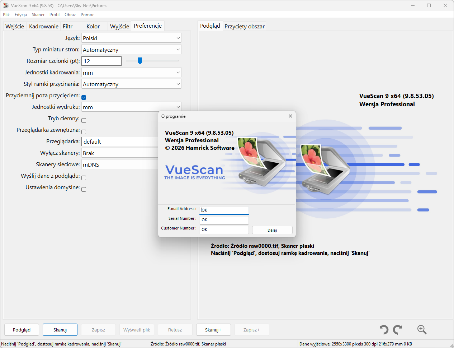
Task: Click the Retusz button
Action: pyautogui.click(x=175, y=330)
